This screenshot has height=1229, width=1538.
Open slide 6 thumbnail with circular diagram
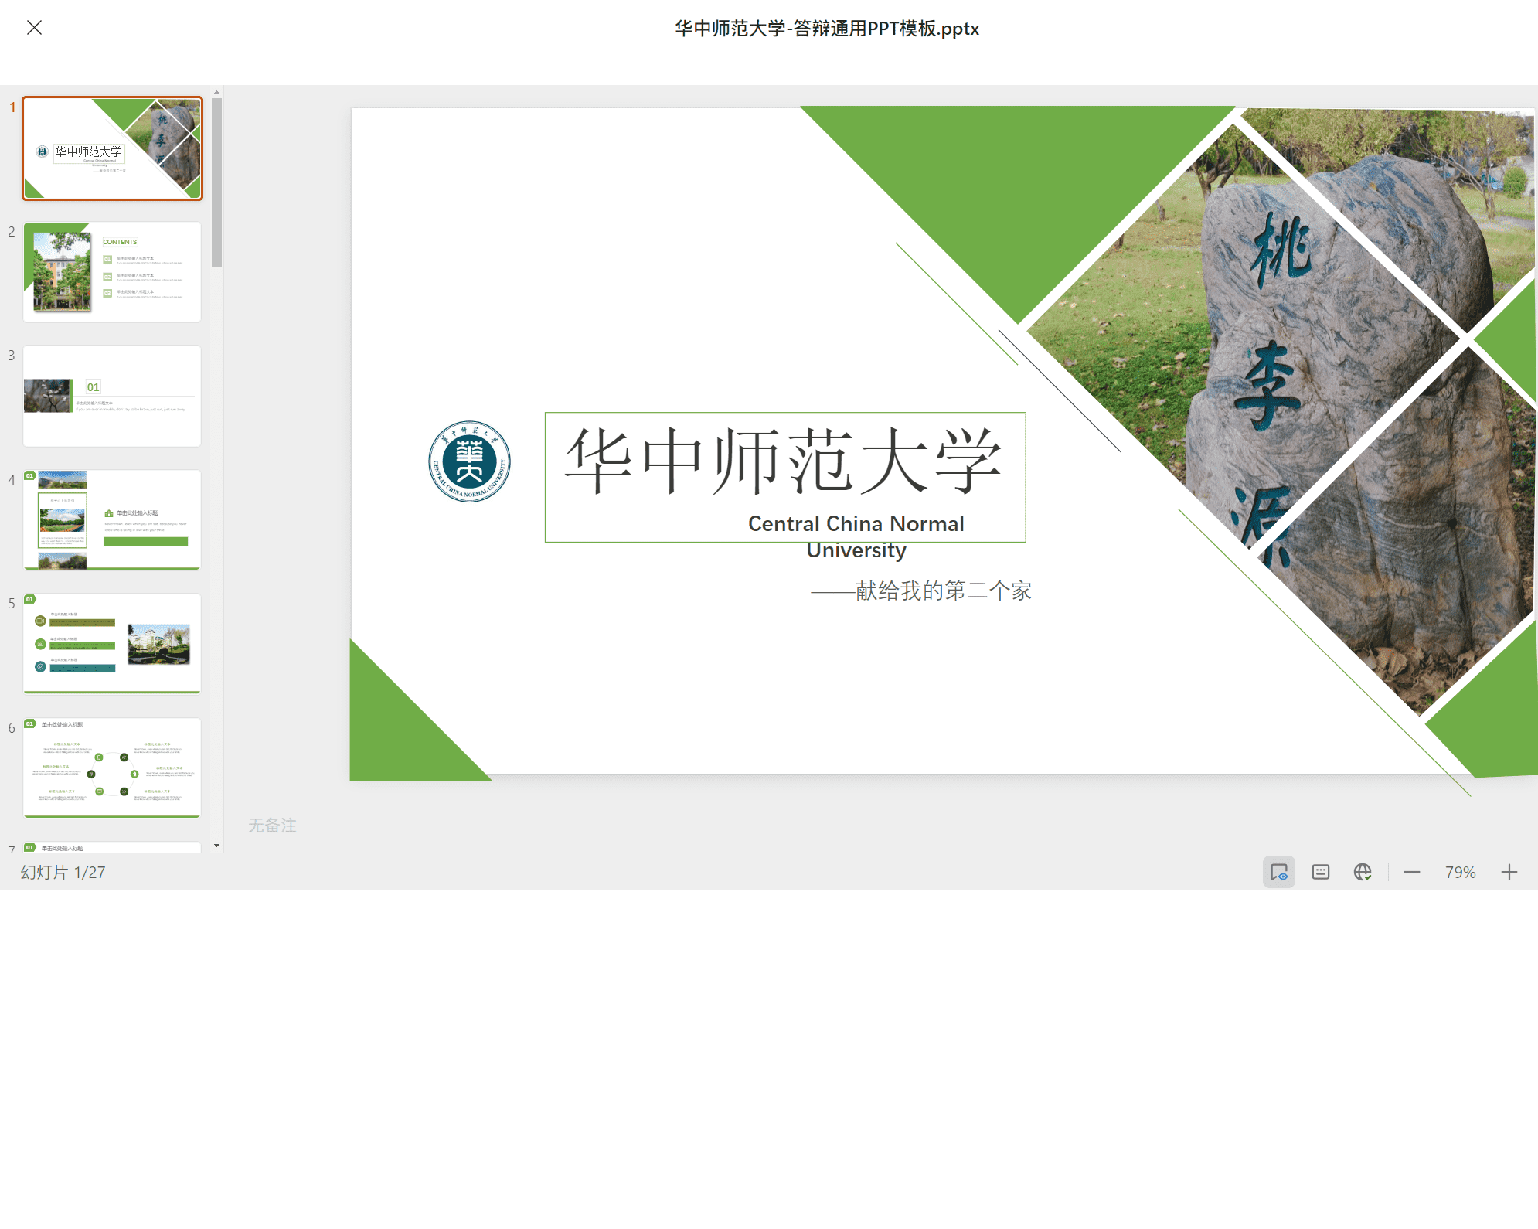point(113,768)
